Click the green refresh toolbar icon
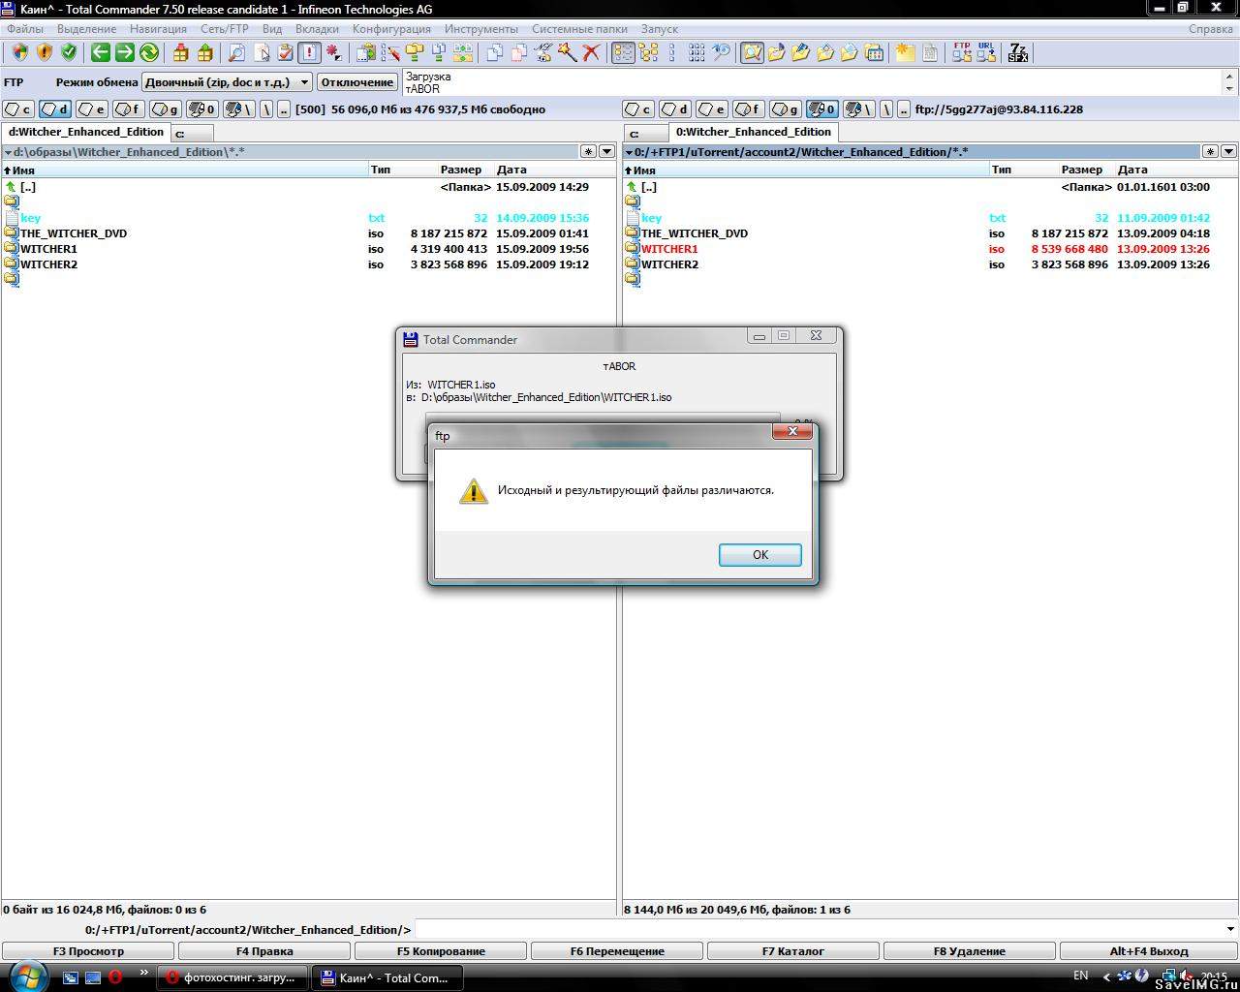The height and width of the screenshot is (992, 1240). pyautogui.click(x=149, y=52)
